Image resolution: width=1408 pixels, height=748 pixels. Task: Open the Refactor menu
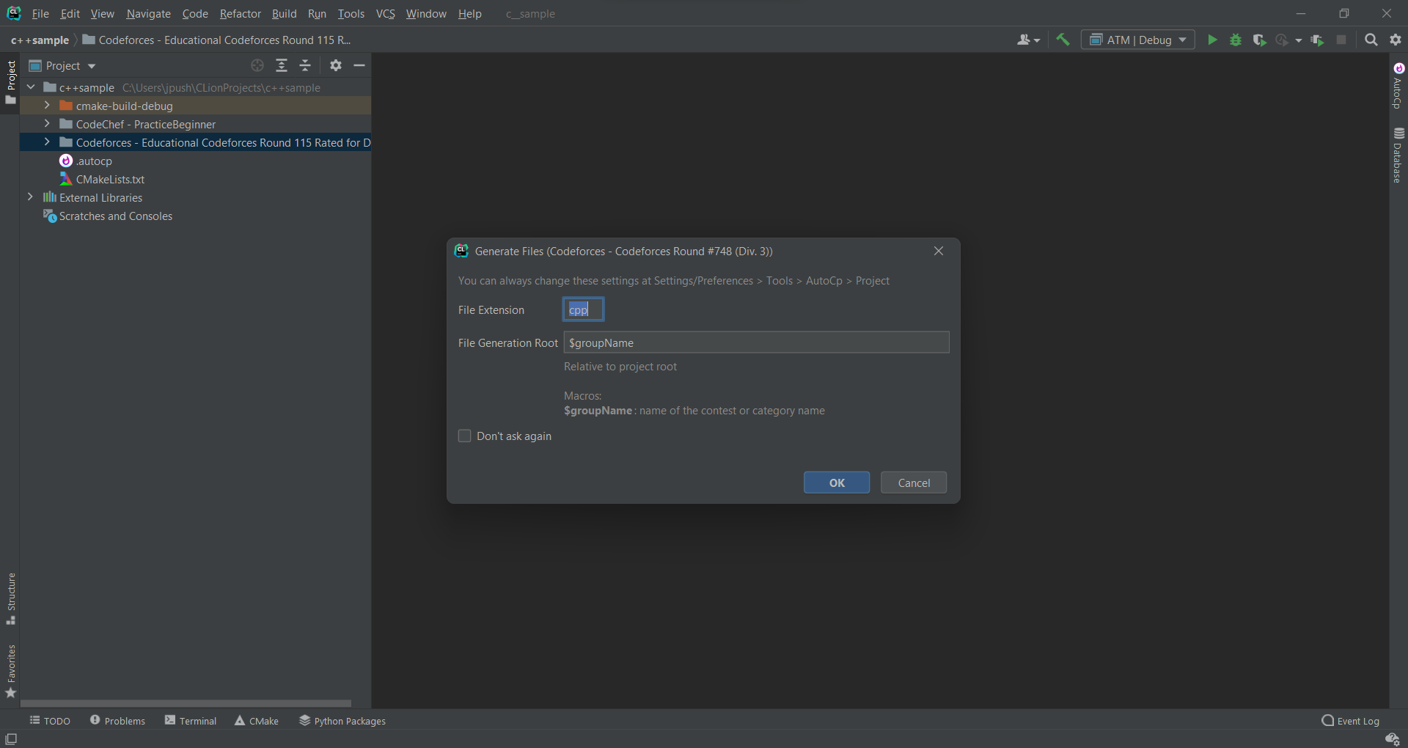241,14
